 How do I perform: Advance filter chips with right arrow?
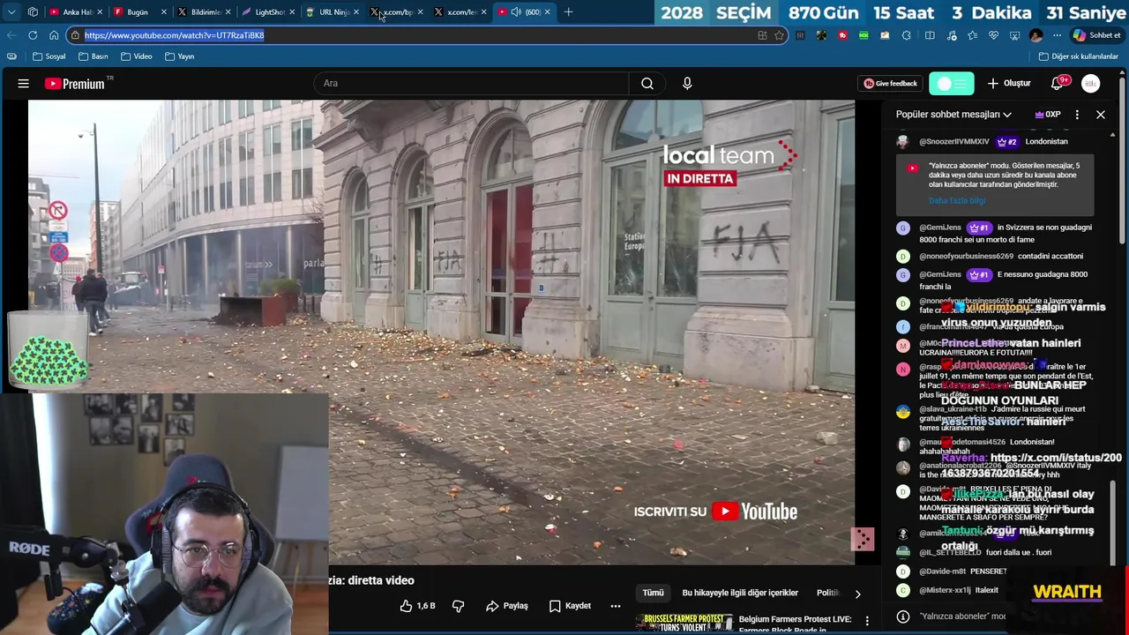click(x=857, y=594)
